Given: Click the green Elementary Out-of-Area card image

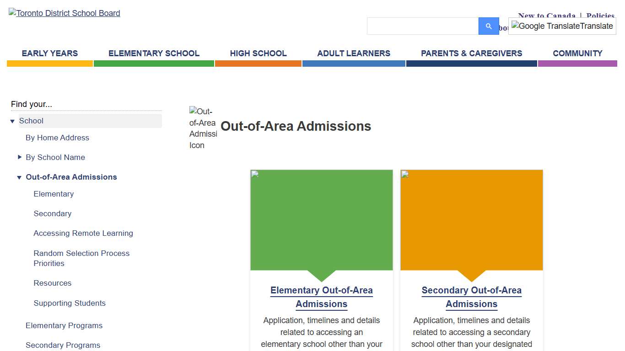Looking at the screenshot, I should (x=321, y=219).
